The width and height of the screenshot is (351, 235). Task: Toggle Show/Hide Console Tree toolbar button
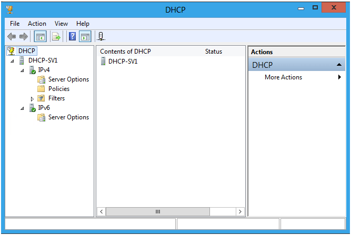point(41,36)
